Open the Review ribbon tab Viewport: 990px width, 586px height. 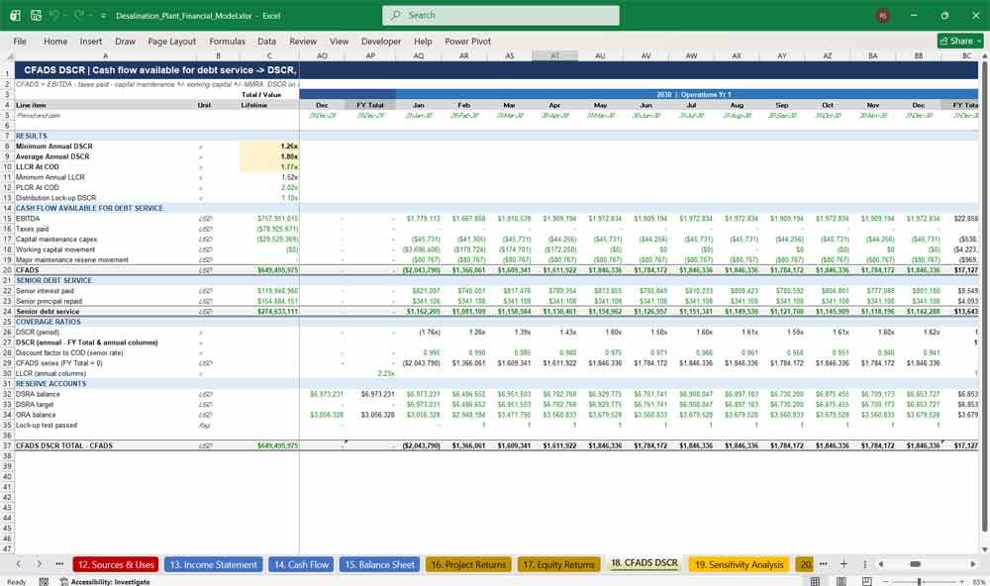pos(303,41)
